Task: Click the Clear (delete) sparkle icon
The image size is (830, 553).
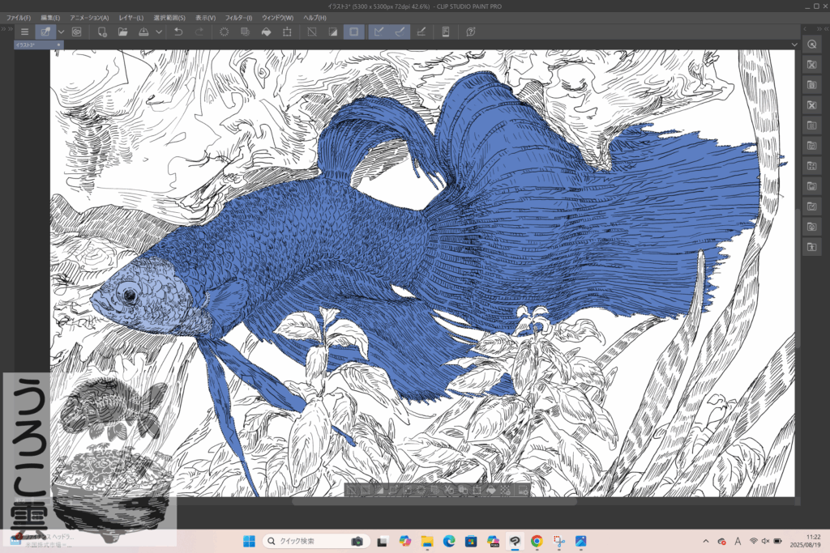Action: 225,32
